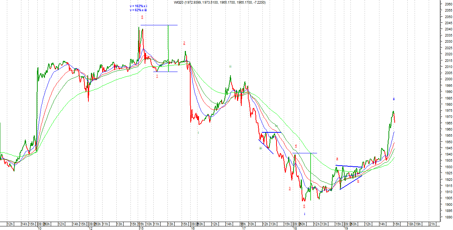The width and height of the screenshot is (453, 230).
Task: Click the red wave 'a' label
Action: (337, 158)
